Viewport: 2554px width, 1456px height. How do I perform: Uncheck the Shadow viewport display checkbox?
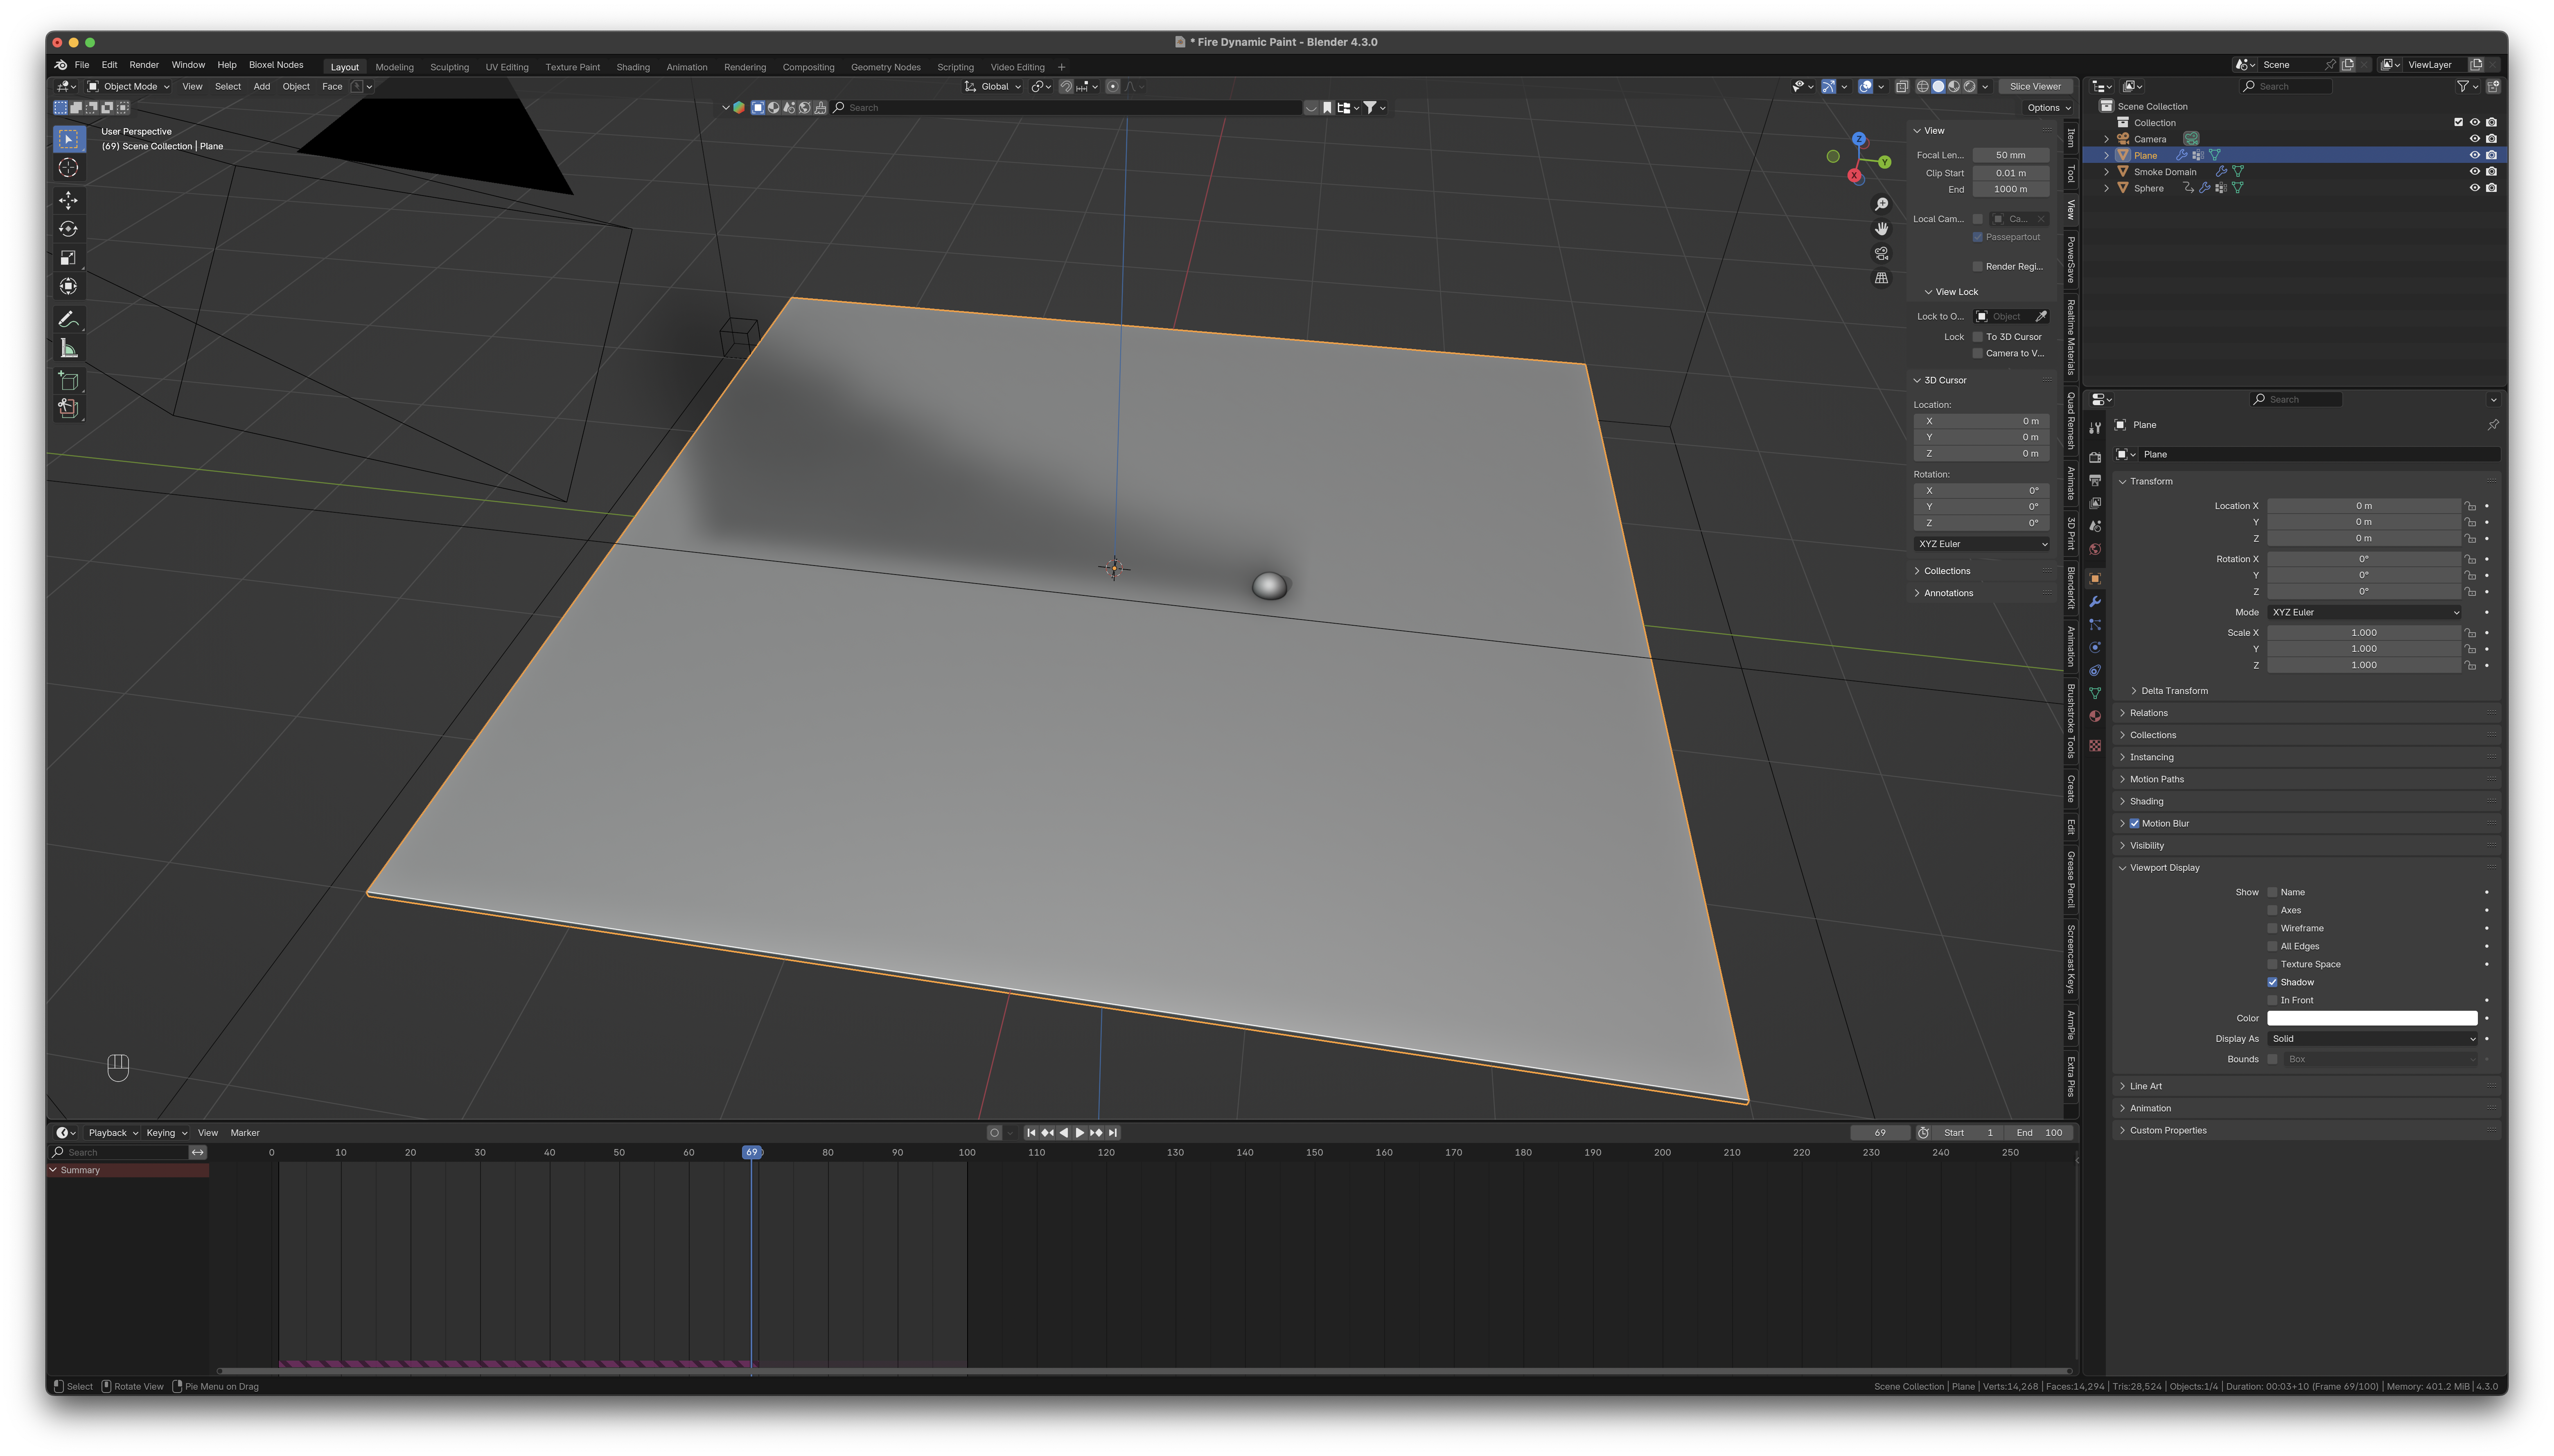2272,983
